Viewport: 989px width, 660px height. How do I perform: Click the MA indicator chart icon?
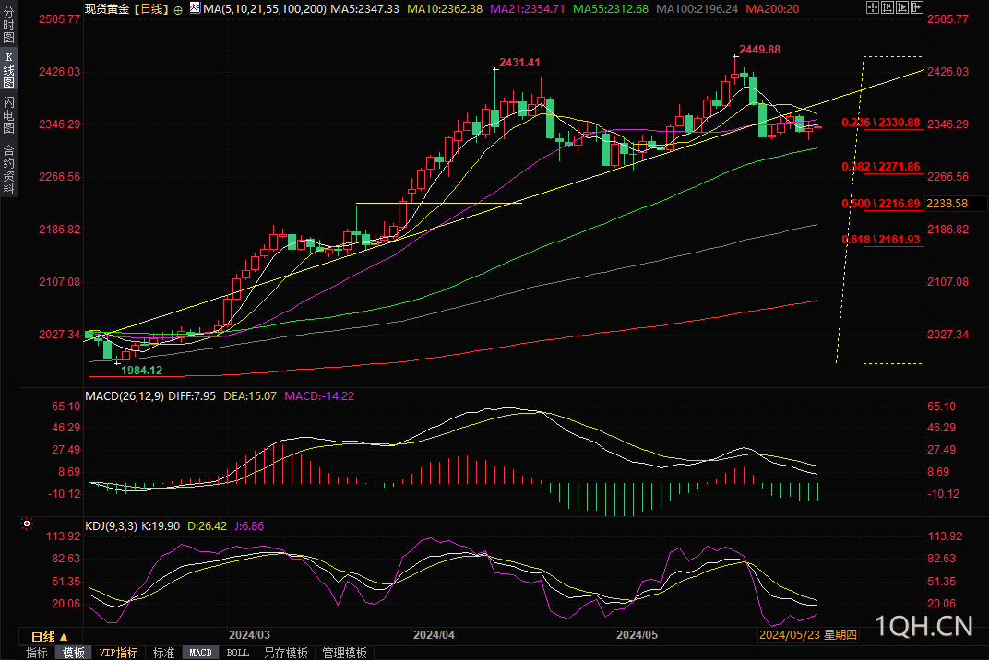195,8
